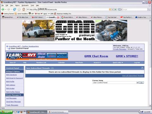Open View all Subscribed Threads link
Screen dimensions: 152x114
tap(133, 76)
